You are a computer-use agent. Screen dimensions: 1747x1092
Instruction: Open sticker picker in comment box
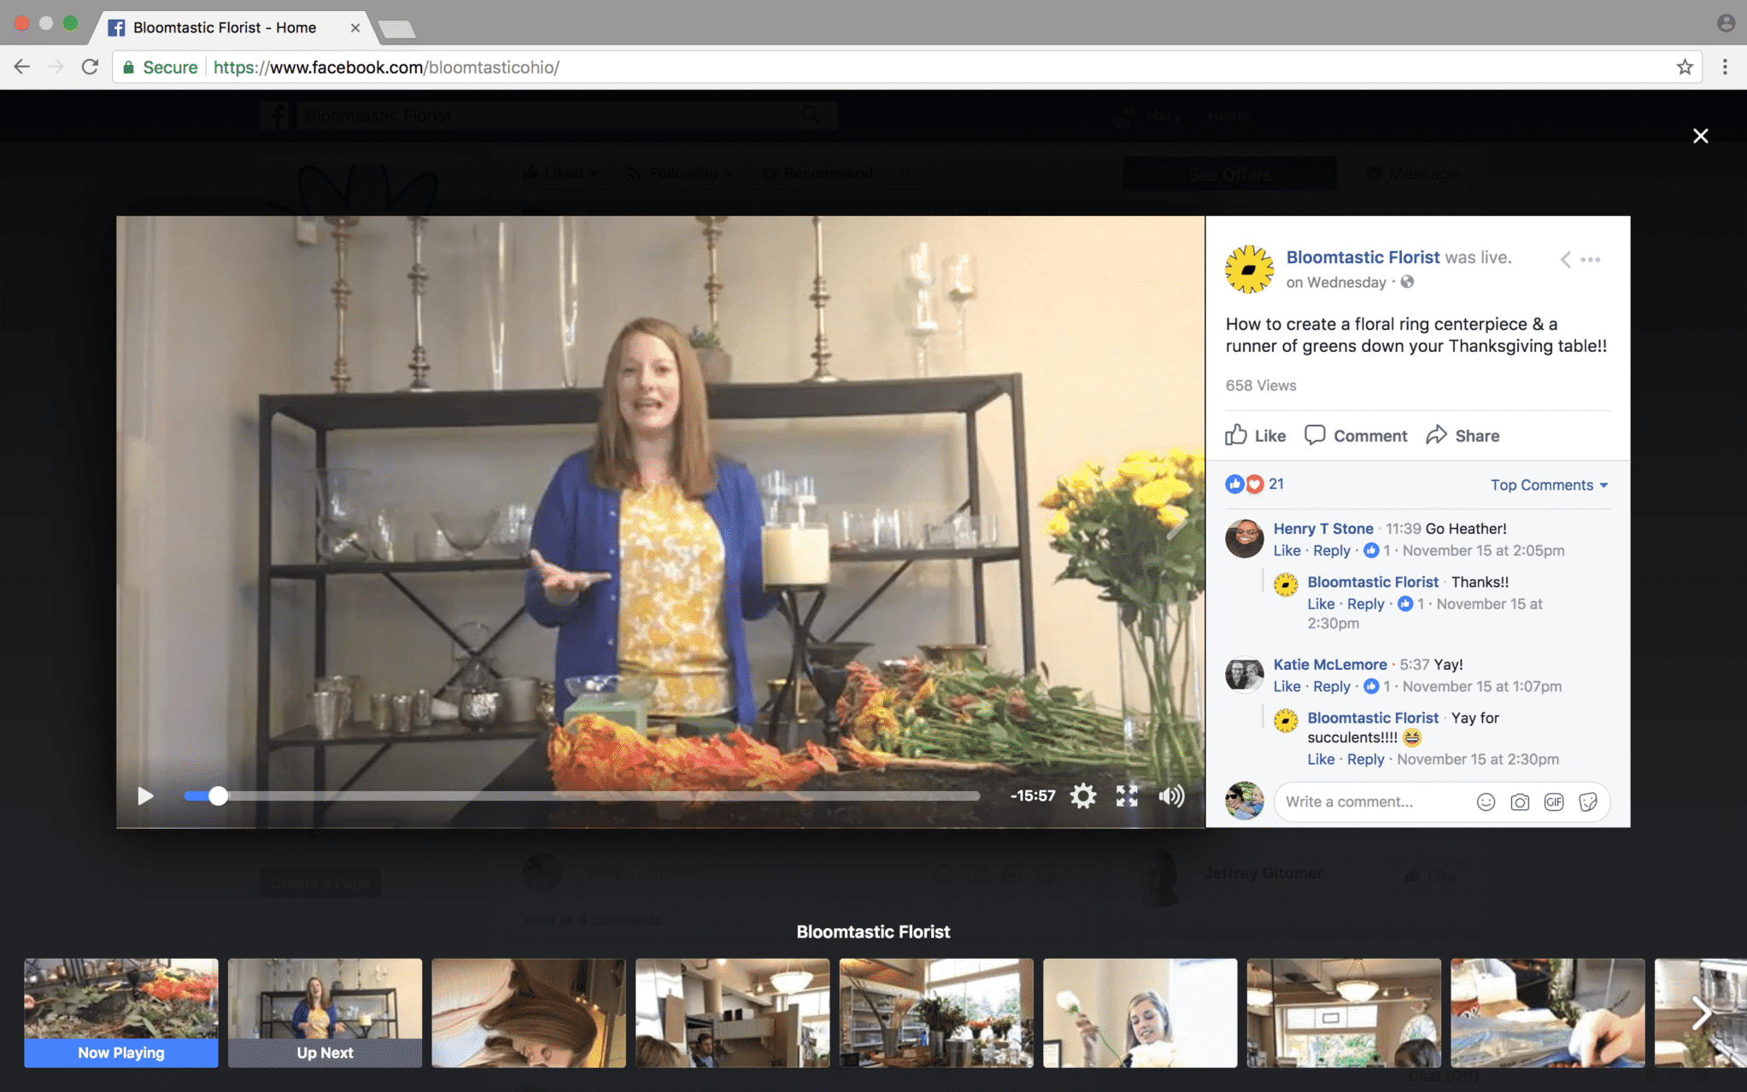tap(1588, 801)
